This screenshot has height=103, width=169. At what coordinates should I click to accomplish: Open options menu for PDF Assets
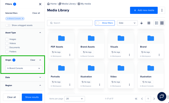click(x=70, y=55)
